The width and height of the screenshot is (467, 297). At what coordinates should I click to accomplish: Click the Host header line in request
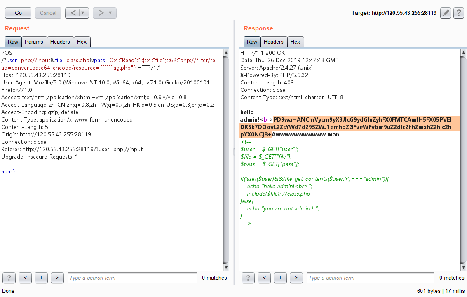coord(36,75)
